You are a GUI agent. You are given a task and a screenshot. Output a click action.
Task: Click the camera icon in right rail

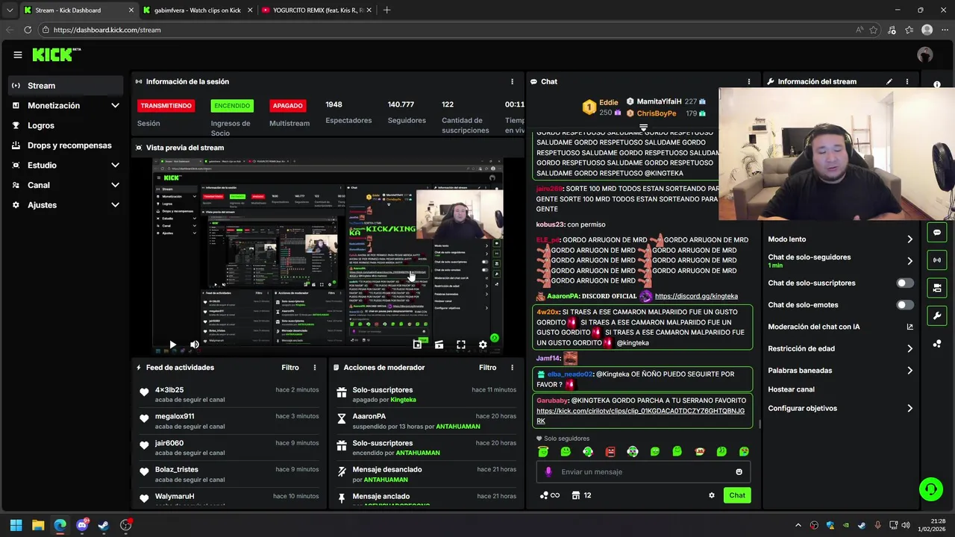coord(937,288)
